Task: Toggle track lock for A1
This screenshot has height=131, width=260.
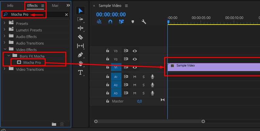Action: coord(108,76)
